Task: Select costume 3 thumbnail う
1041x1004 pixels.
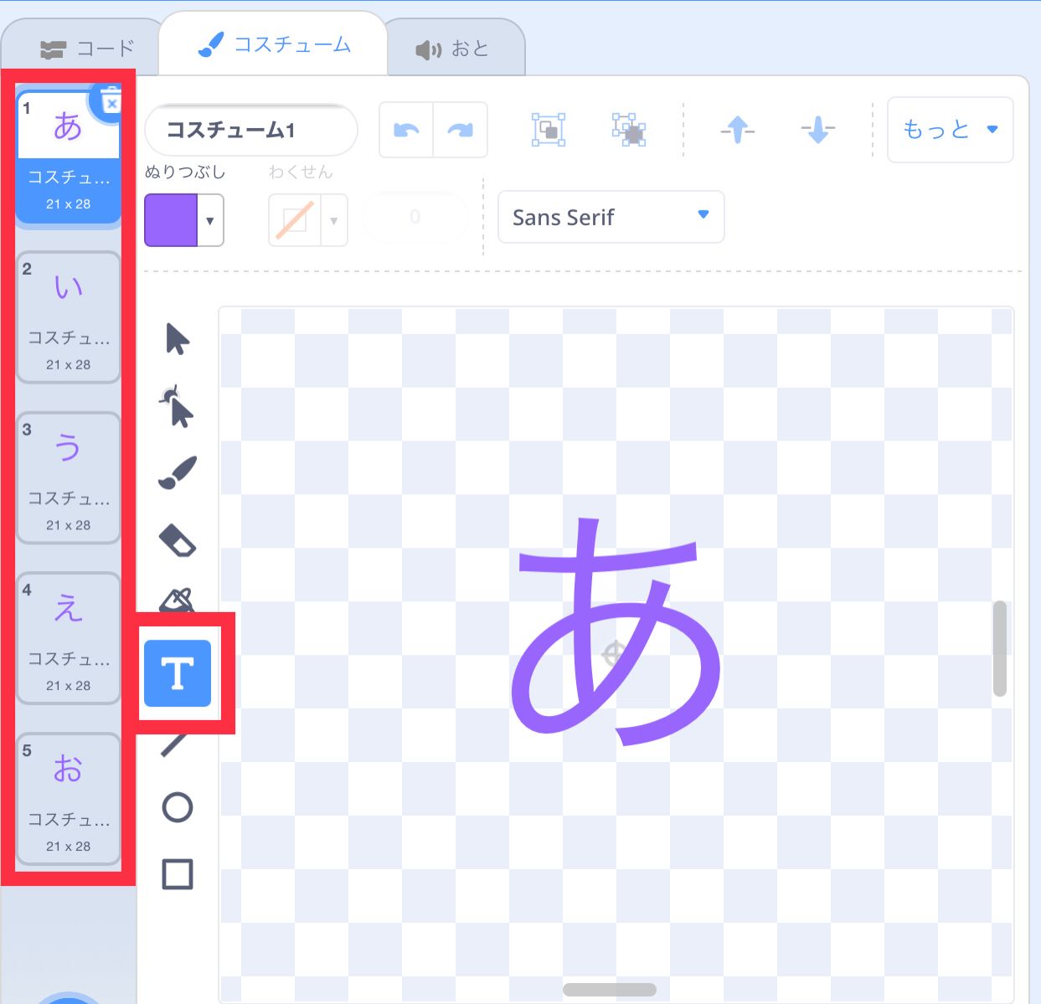Action: click(68, 478)
